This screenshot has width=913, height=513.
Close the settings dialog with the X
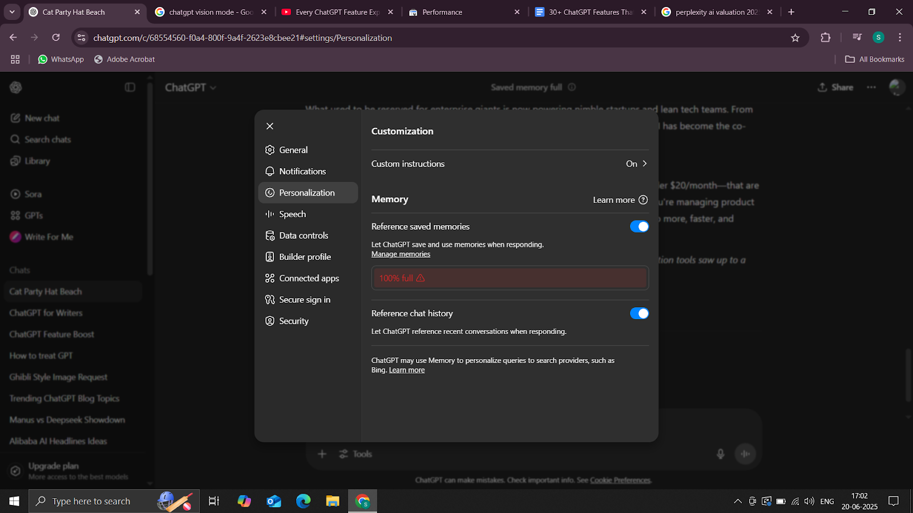270,126
